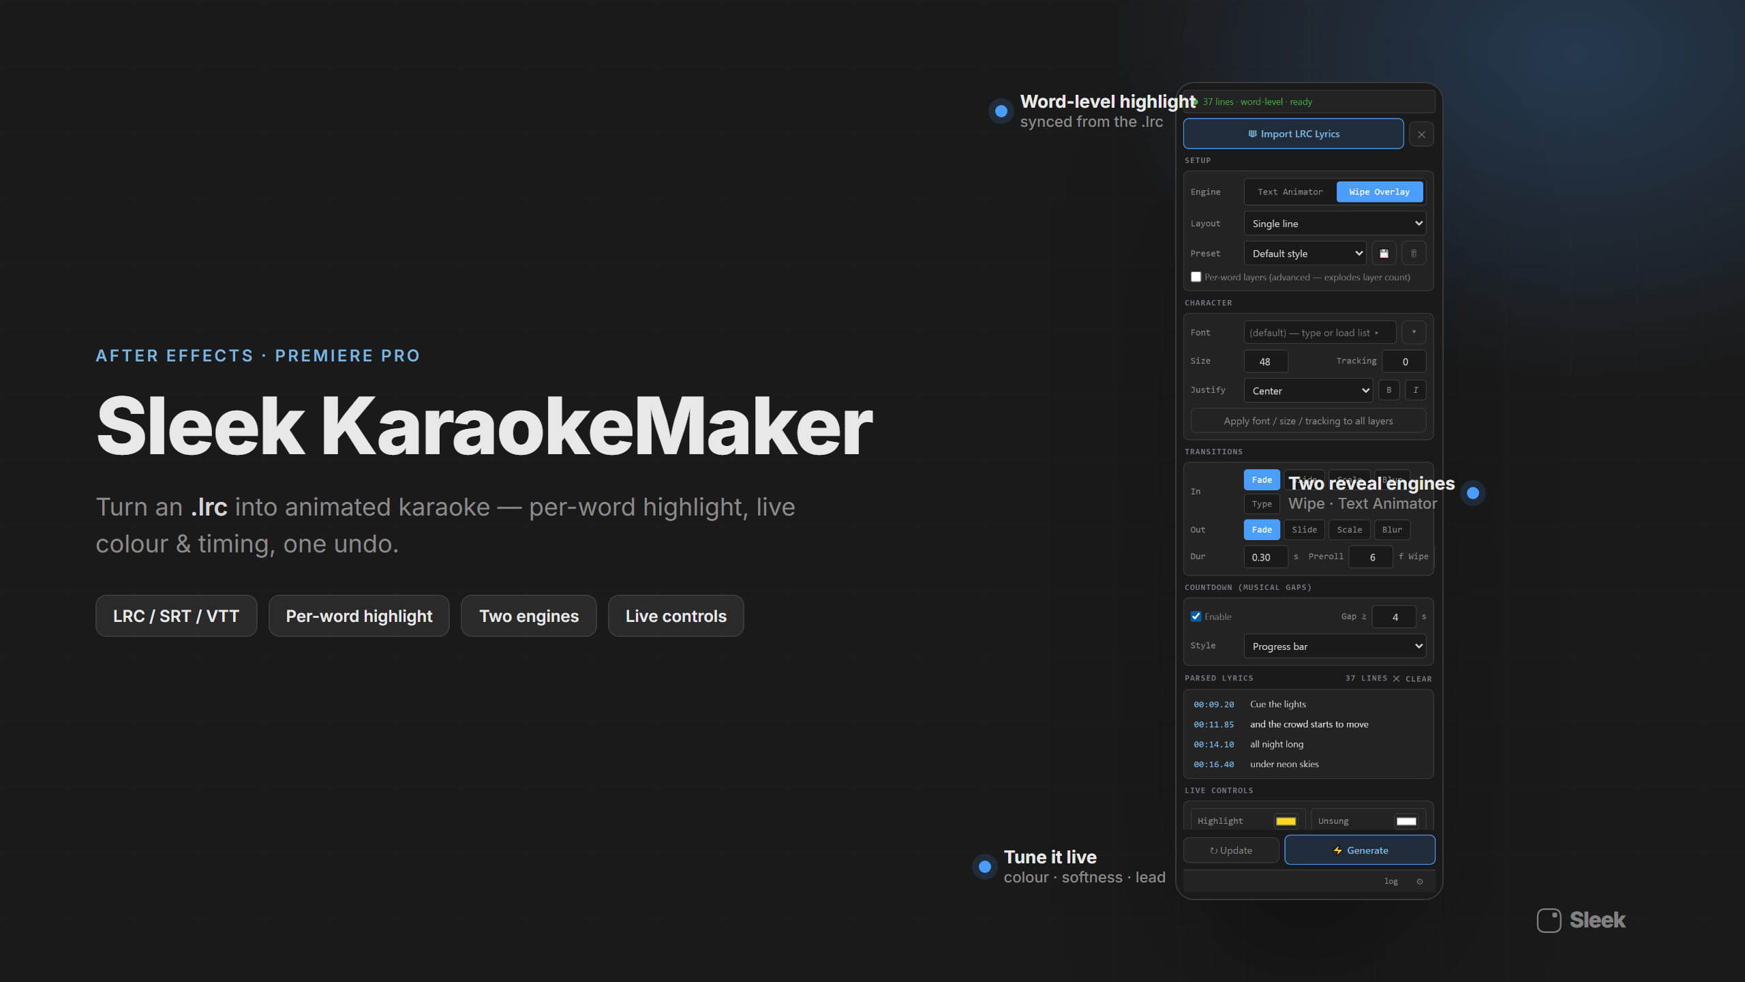Open the Style dropdown showing Progress bar
Viewport: 1745px width, 982px height.
pos(1335,646)
